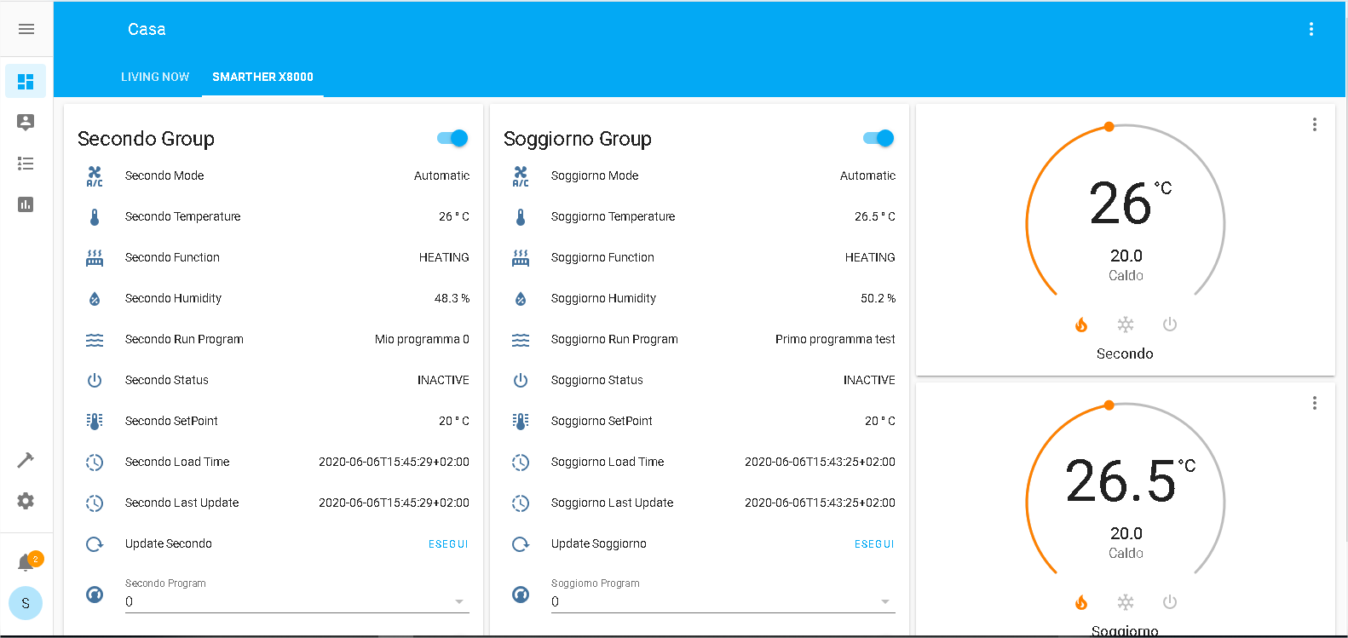Click the Soggiorno Load Time clock icon
The image size is (1348, 638).
(x=521, y=463)
